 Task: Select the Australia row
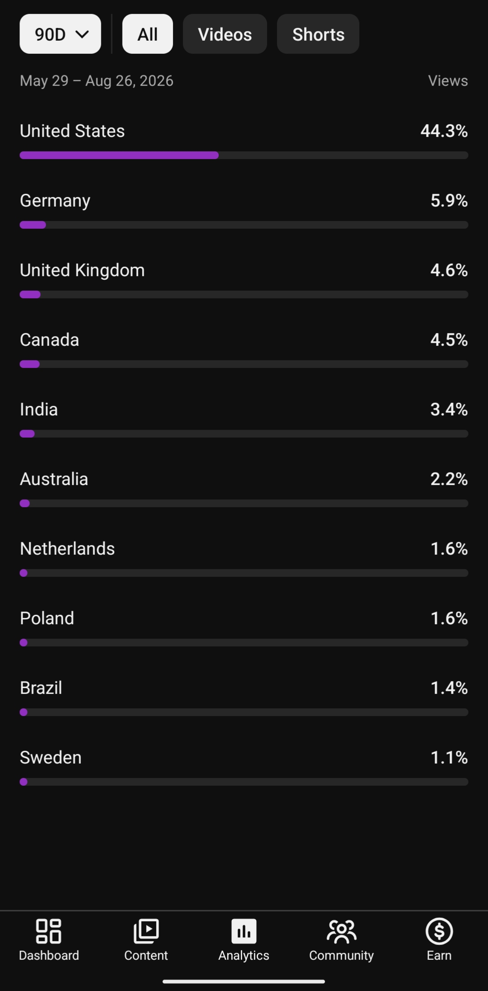pyautogui.click(x=244, y=488)
